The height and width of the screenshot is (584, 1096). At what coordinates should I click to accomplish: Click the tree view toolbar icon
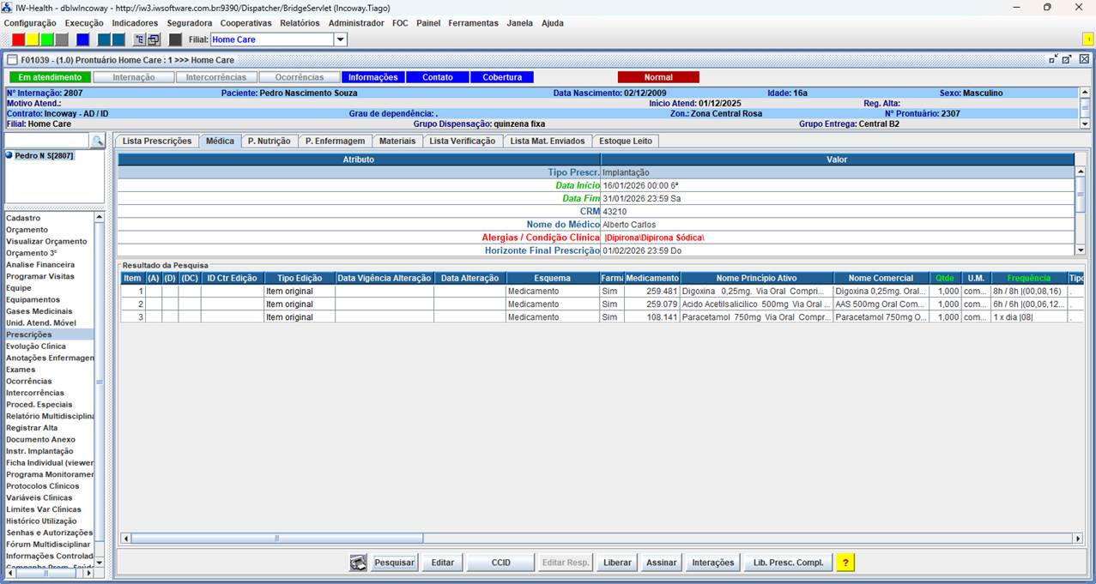click(x=139, y=39)
